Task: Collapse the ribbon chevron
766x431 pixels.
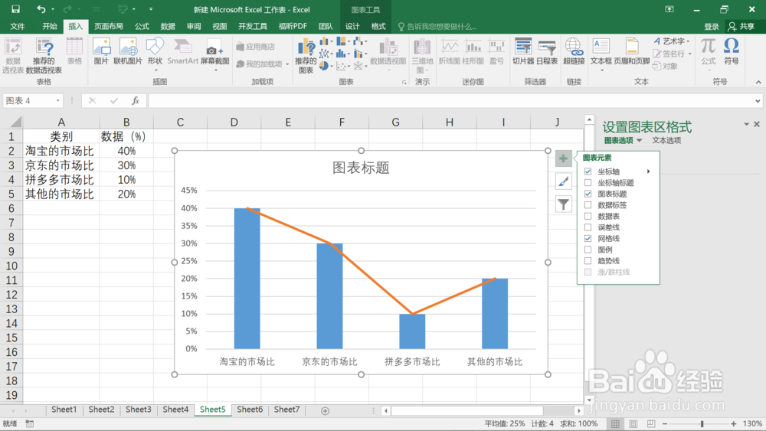Action: (758, 82)
